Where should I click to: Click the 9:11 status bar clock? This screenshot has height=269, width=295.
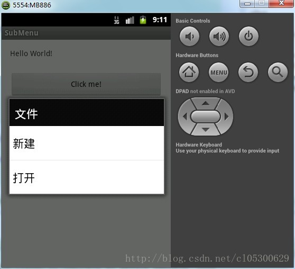[160, 20]
